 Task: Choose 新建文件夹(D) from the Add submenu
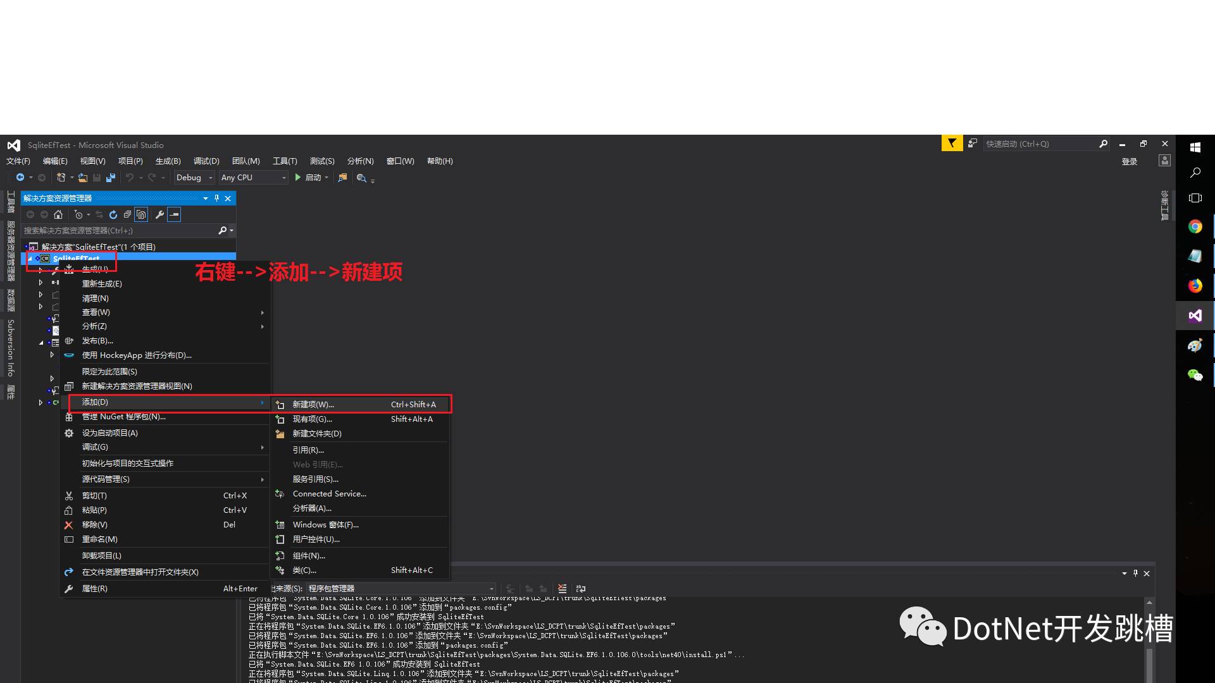pos(361,434)
